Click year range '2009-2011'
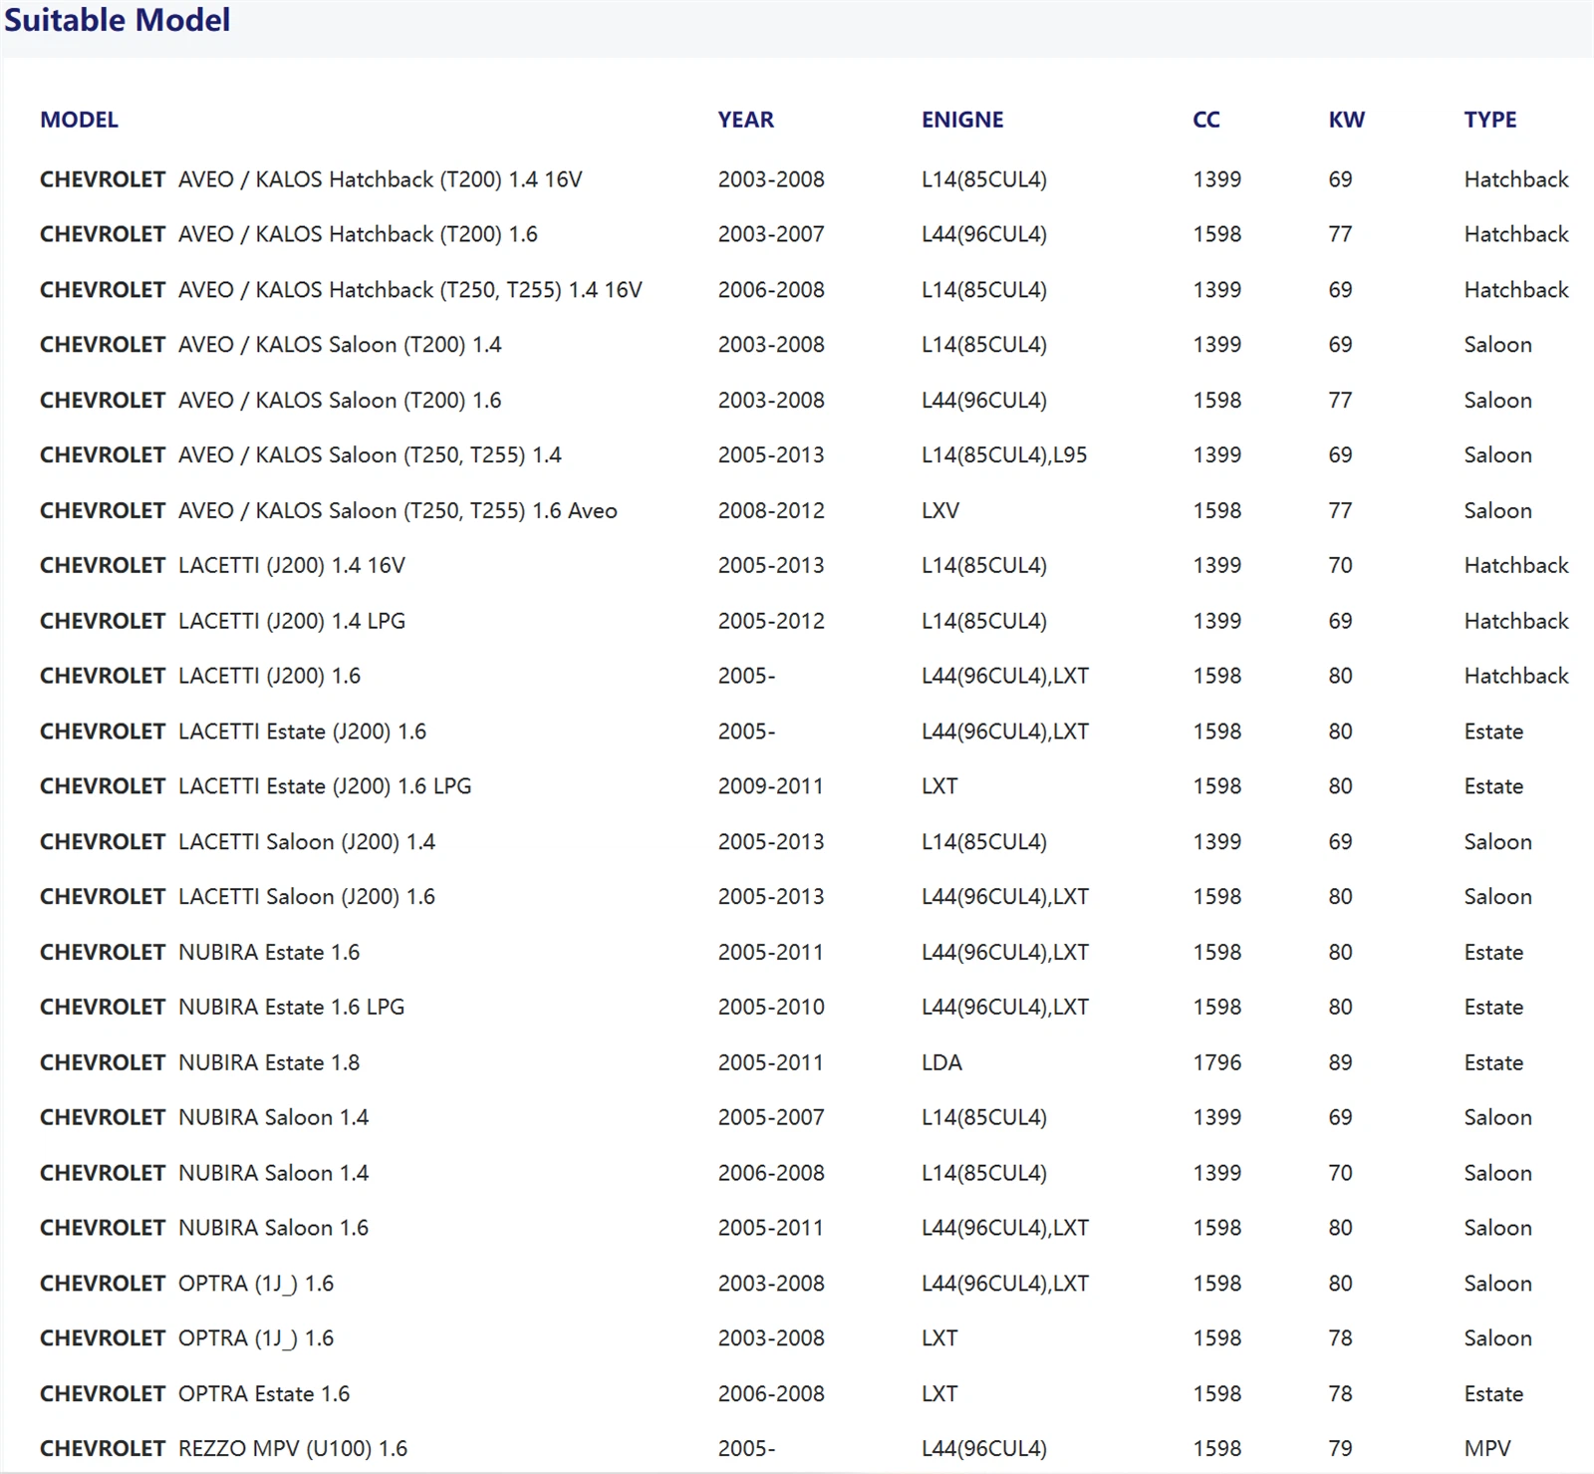This screenshot has width=1594, height=1474. point(771,786)
